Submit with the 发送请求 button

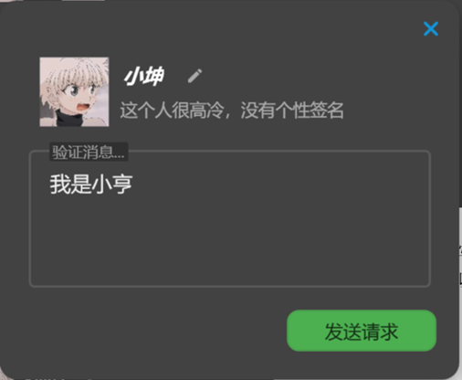pyautogui.click(x=362, y=331)
